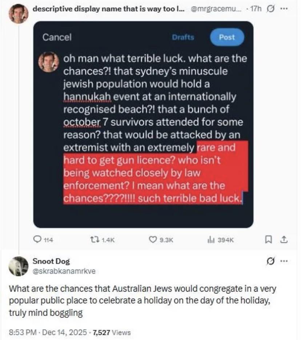Click the post timestamp Dec 14, 2025
301x340 pixels.
(71, 332)
